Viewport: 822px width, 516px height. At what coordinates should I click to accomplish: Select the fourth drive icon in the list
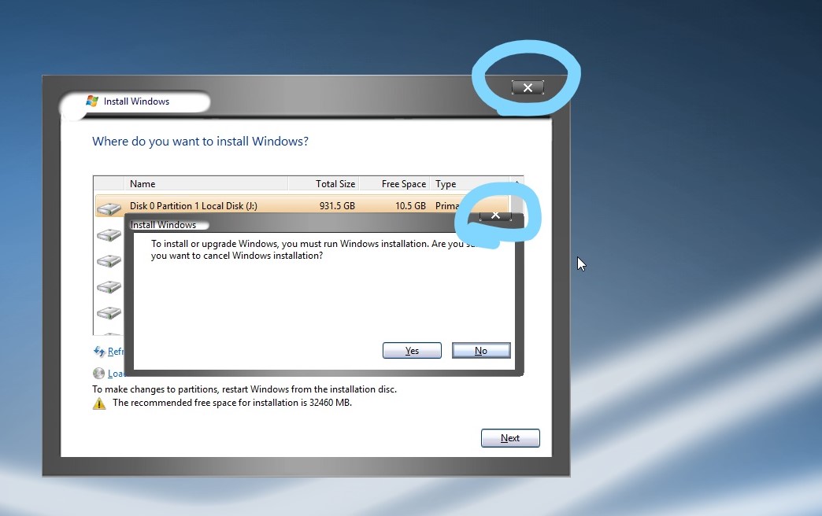109,287
